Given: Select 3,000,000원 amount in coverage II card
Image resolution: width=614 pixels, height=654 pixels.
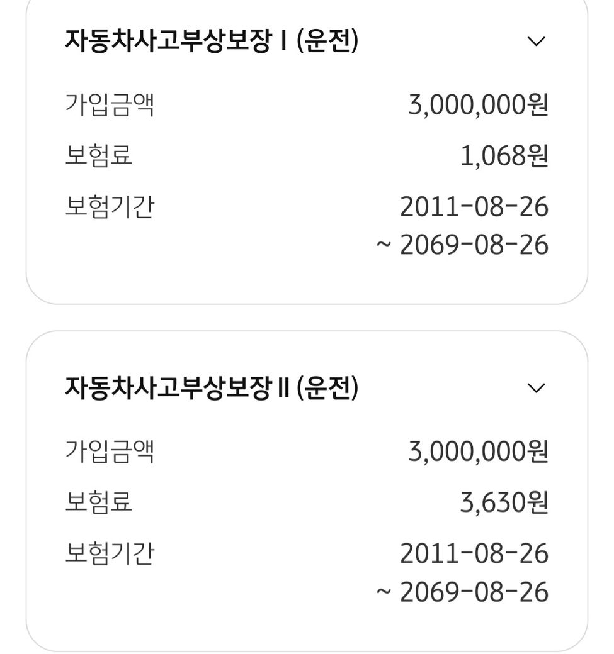Looking at the screenshot, I should point(478,451).
